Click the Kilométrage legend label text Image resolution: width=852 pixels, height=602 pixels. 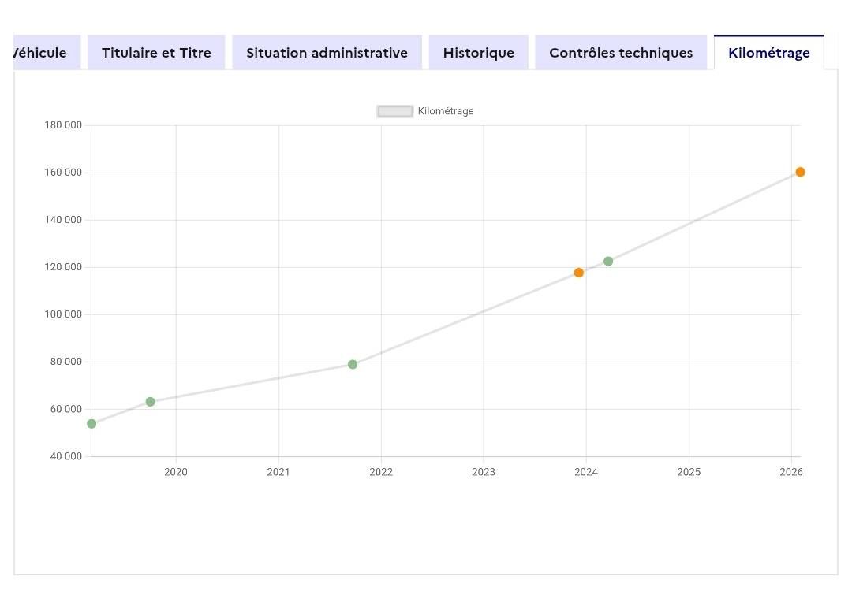pos(446,111)
